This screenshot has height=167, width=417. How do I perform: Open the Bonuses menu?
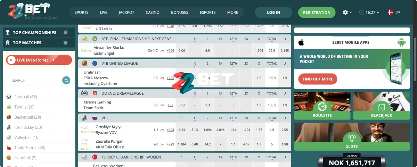(x=180, y=13)
